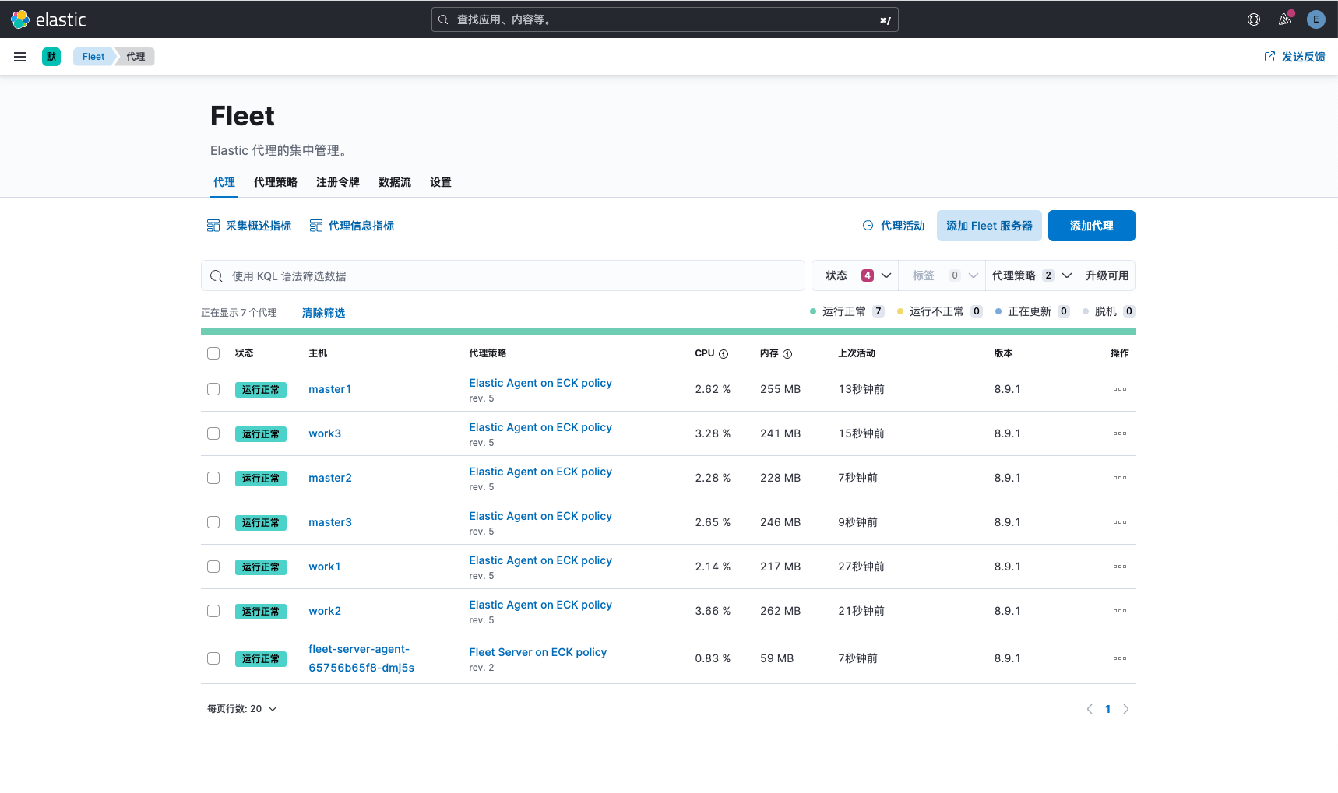
Task: Open actions menu for work1
Action: pos(1120,567)
